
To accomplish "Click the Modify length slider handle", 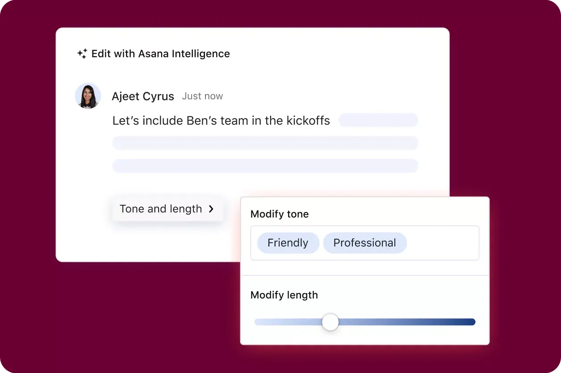I will 331,322.
